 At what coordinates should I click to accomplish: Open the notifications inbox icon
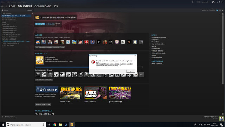(193, 2)
